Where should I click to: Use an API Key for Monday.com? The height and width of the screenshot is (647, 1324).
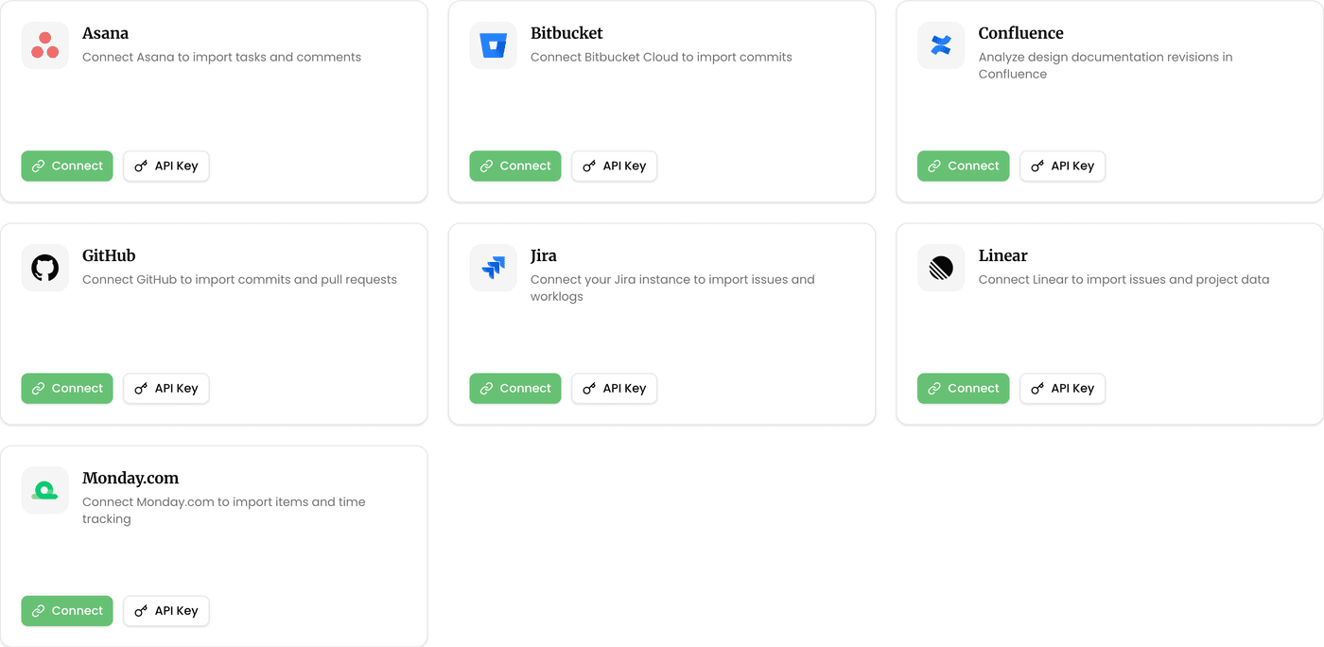pyautogui.click(x=166, y=610)
